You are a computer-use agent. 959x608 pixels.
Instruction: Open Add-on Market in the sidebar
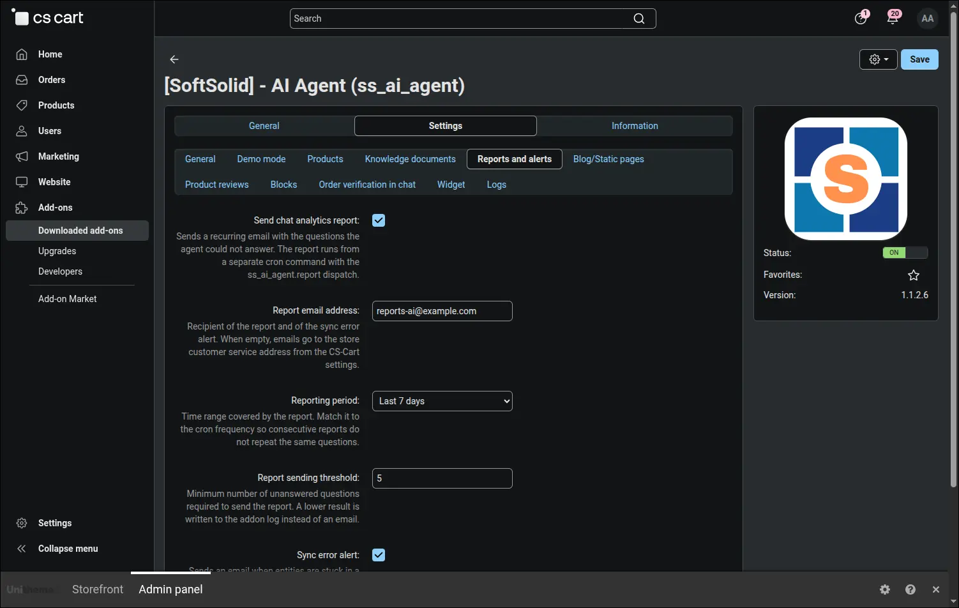[68, 299]
